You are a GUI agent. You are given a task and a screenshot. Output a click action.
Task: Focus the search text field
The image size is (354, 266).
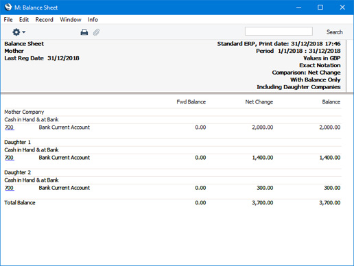click(x=279, y=32)
